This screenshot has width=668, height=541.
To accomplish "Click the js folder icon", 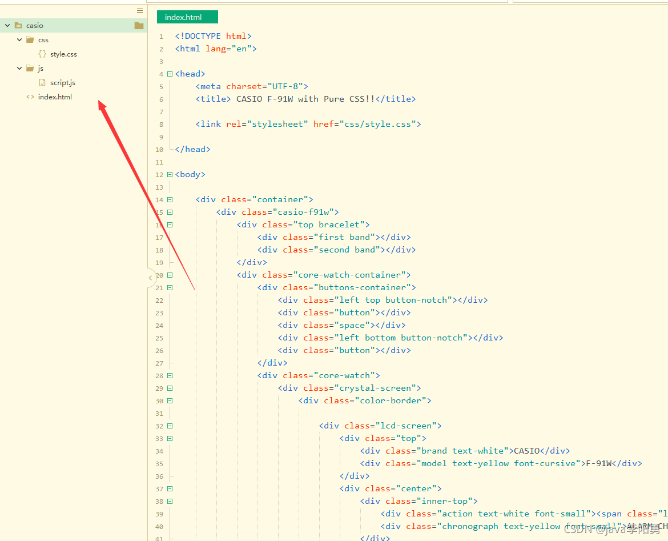I will coord(30,68).
